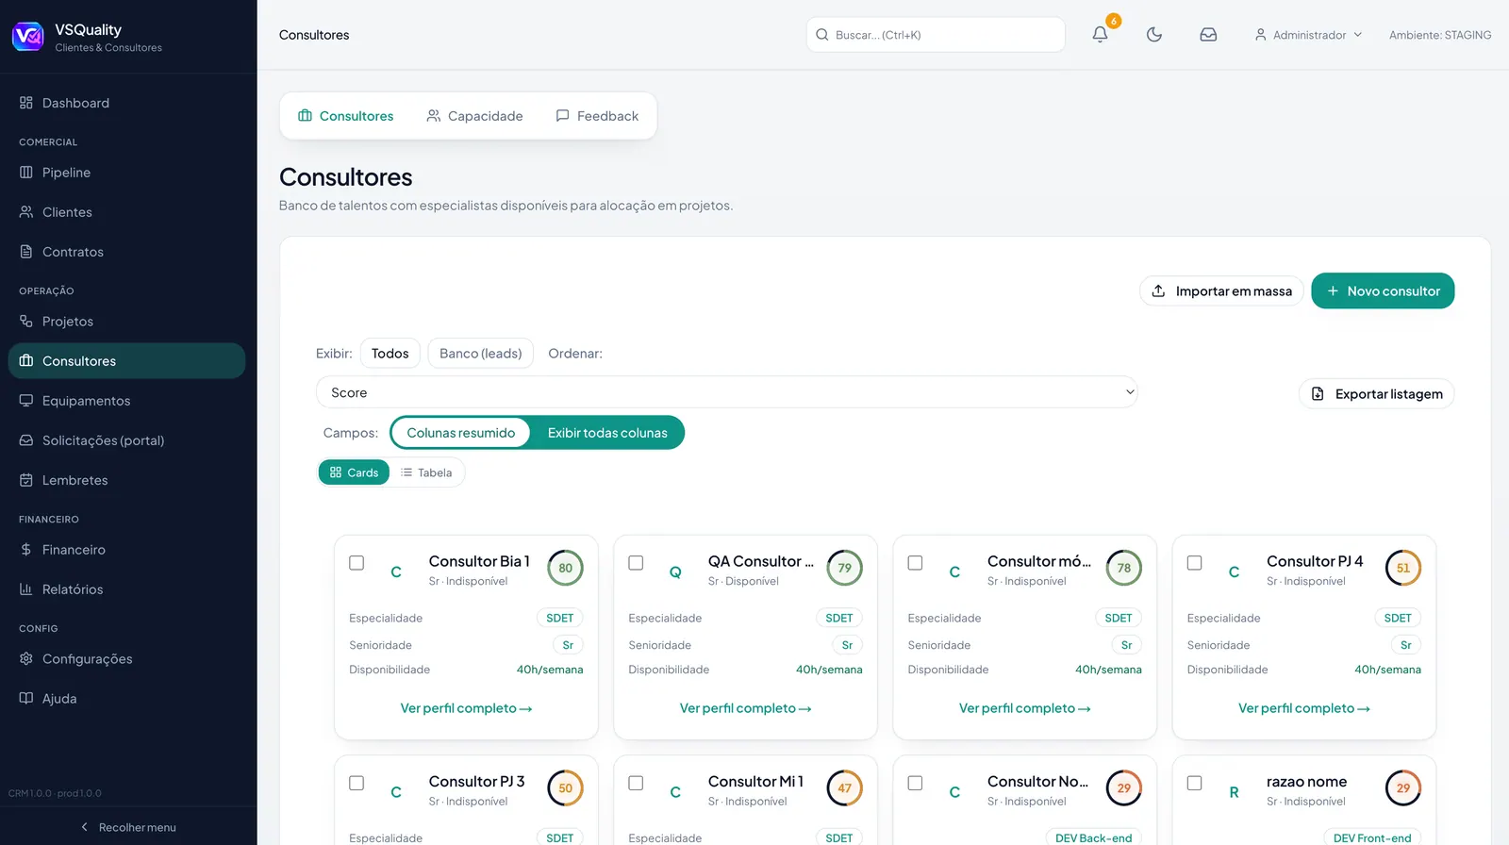Switch to the Capacidade tab
Viewport: 1509px width, 845px height.
click(x=474, y=116)
